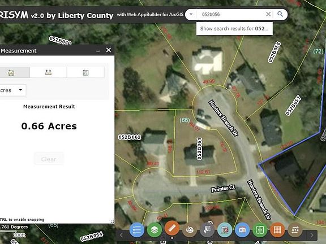Screen dimensions: 326x244
Task: Open the Screenshot capture widget
Action: click(225, 230)
